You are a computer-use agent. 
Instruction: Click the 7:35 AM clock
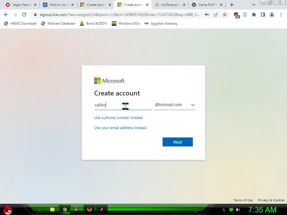pyautogui.click(x=262, y=210)
